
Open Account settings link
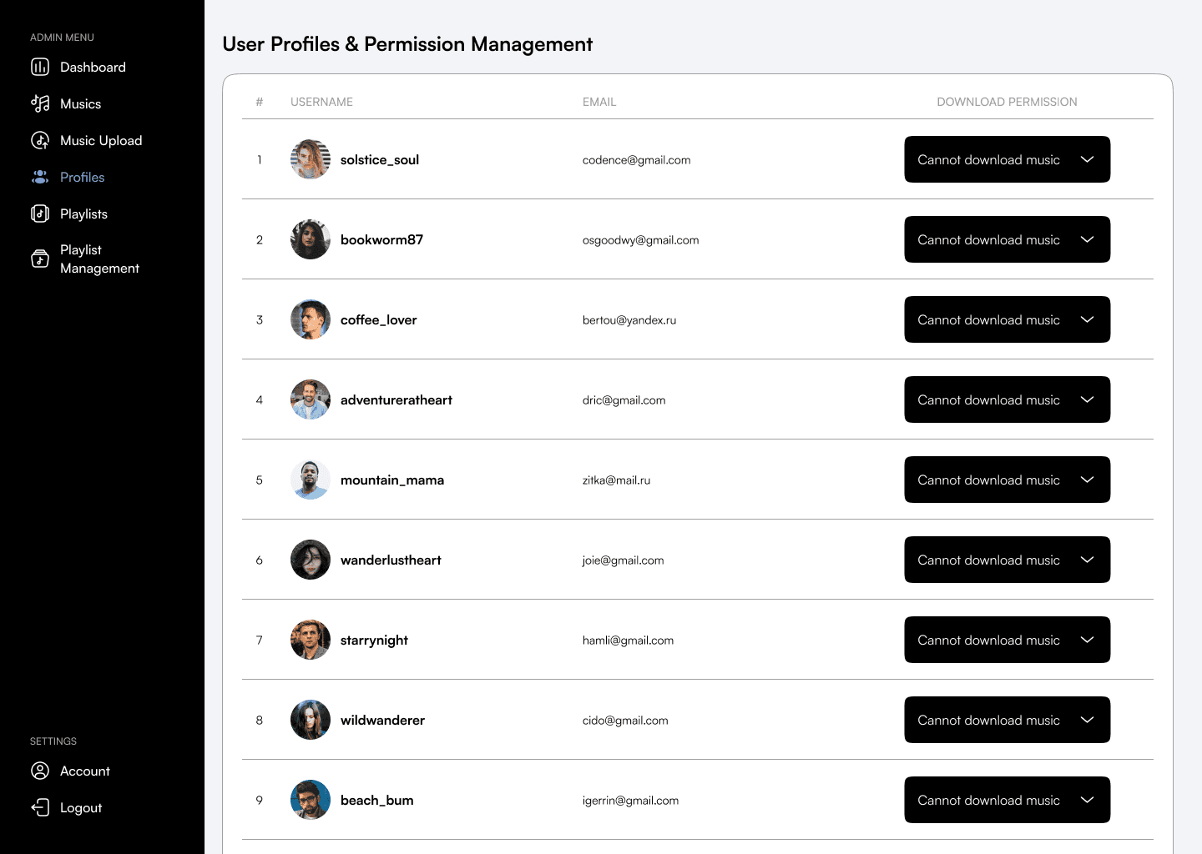tap(85, 771)
